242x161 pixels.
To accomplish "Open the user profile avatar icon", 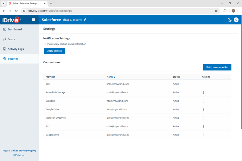I will point(236,20).
